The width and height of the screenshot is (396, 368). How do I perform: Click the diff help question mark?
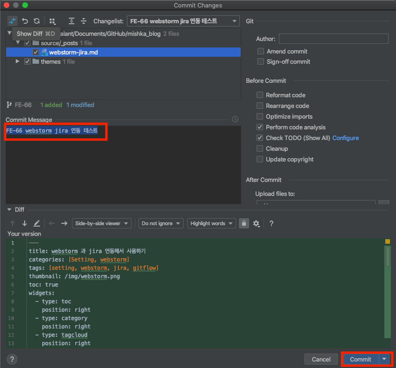(x=271, y=223)
